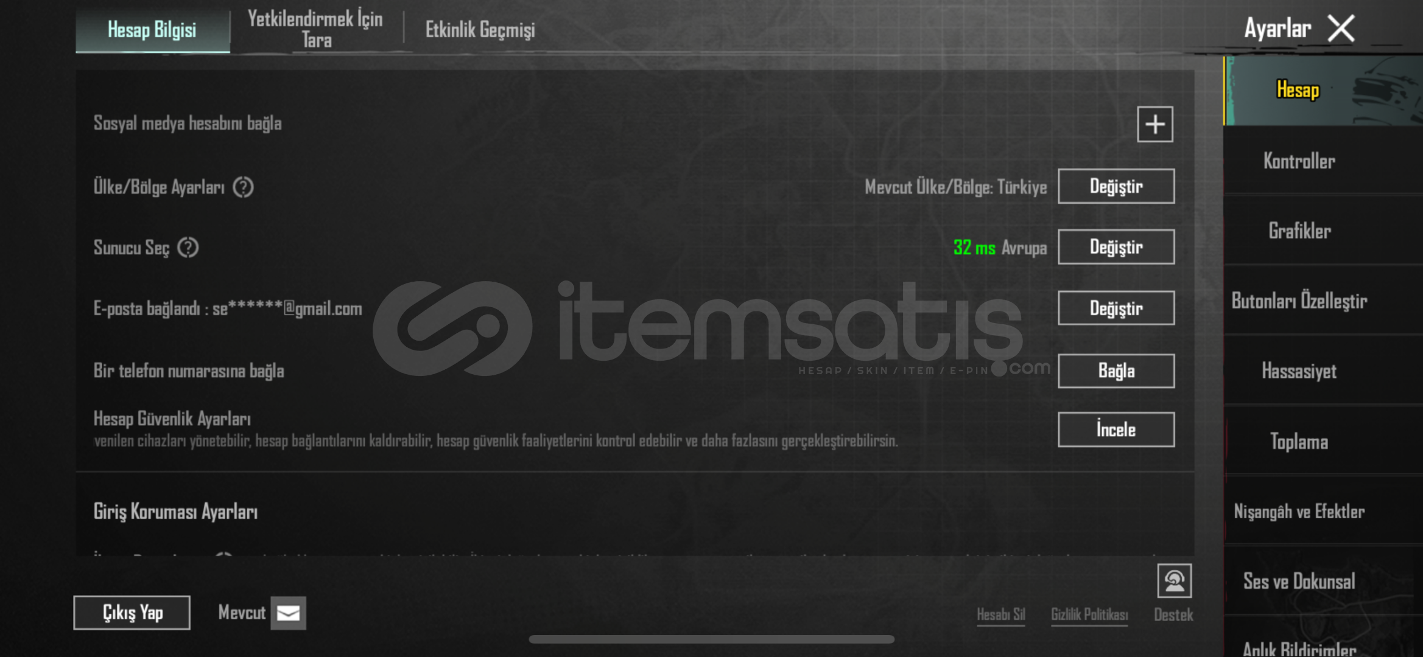This screenshot has height=657, width=1423.
Task: Open the Mevcut mail envelope icon
Action: [x=288, y=613]
